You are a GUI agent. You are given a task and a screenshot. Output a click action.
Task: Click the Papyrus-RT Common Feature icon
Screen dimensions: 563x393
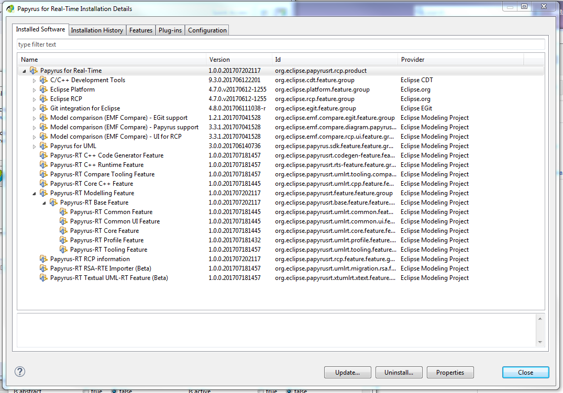pyautogui.click(x=63, y=212)
